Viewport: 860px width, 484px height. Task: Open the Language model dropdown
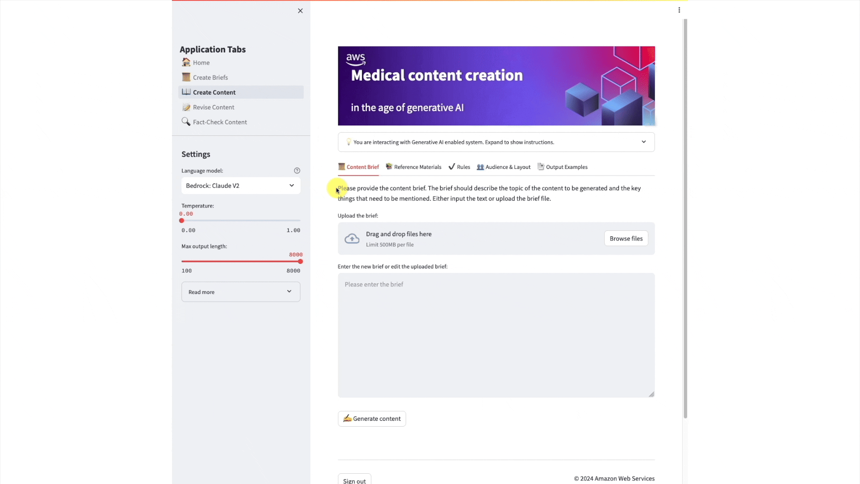click(241, 186)
